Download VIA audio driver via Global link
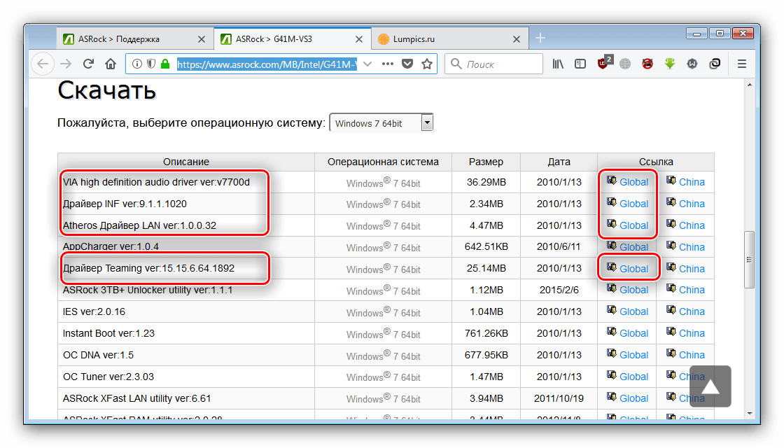This screenshot has height=448, width=784. (633, 182)
